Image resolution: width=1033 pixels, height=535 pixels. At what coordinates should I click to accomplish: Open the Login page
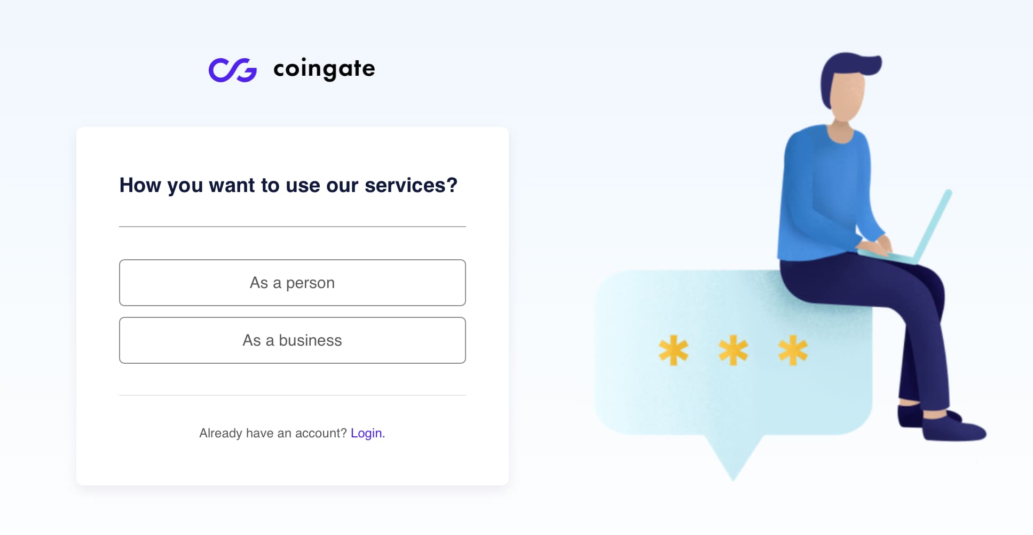(x=367, y=433)
